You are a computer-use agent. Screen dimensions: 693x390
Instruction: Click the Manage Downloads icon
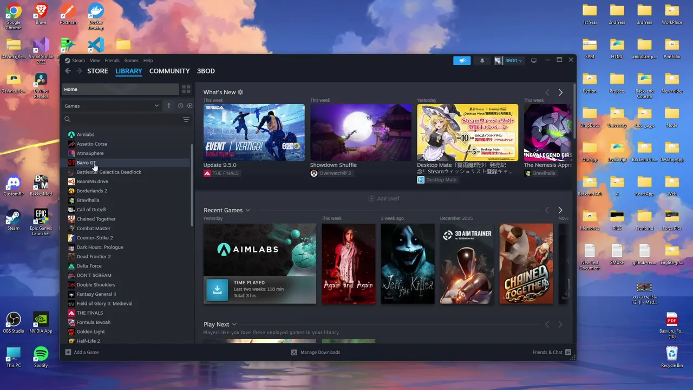point(294,352)
